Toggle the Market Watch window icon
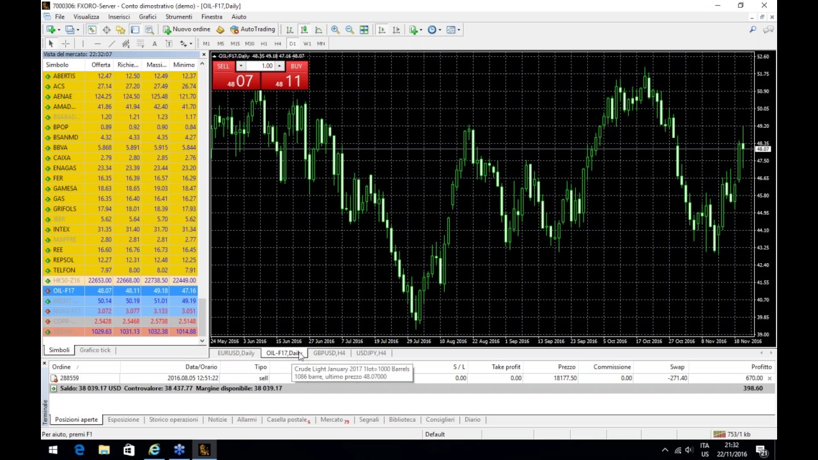Image resolution: width=818 pixels, height=460 pixels. coord(92,29)
